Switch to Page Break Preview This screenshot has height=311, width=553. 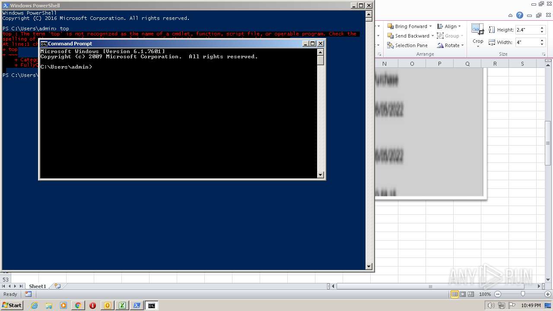pos(471,294)
